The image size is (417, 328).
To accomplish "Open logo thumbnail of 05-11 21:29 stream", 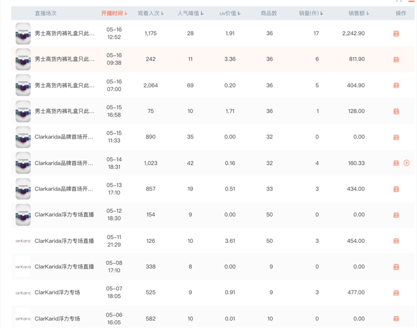I will pos(23,241).
